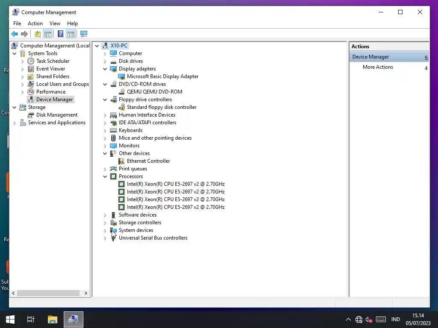Click Device Manager header in Actions pane
The height and width of the screenshot is (328, 438).
coord(389,57)
